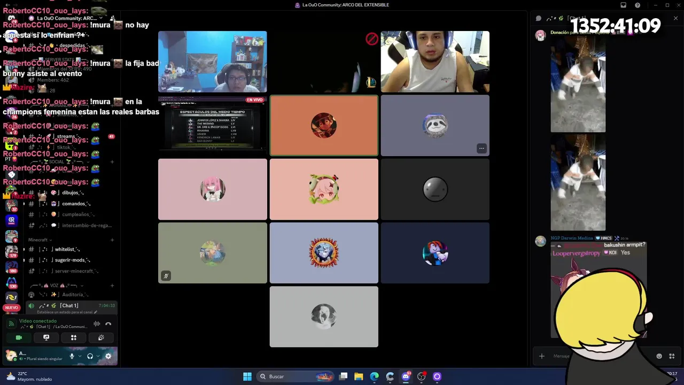Open apps icon beside emoji picker
The image size is (684, 385).
point(672,356)
